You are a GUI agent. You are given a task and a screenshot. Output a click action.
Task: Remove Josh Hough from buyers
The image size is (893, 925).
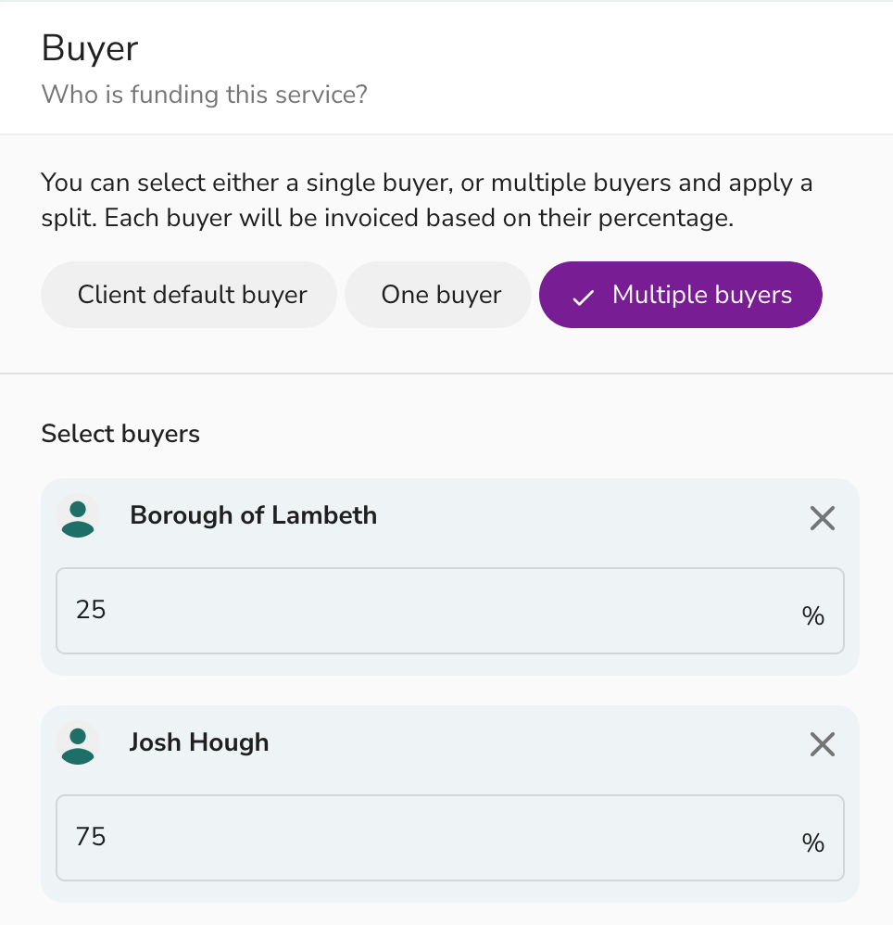coord(823,744)
